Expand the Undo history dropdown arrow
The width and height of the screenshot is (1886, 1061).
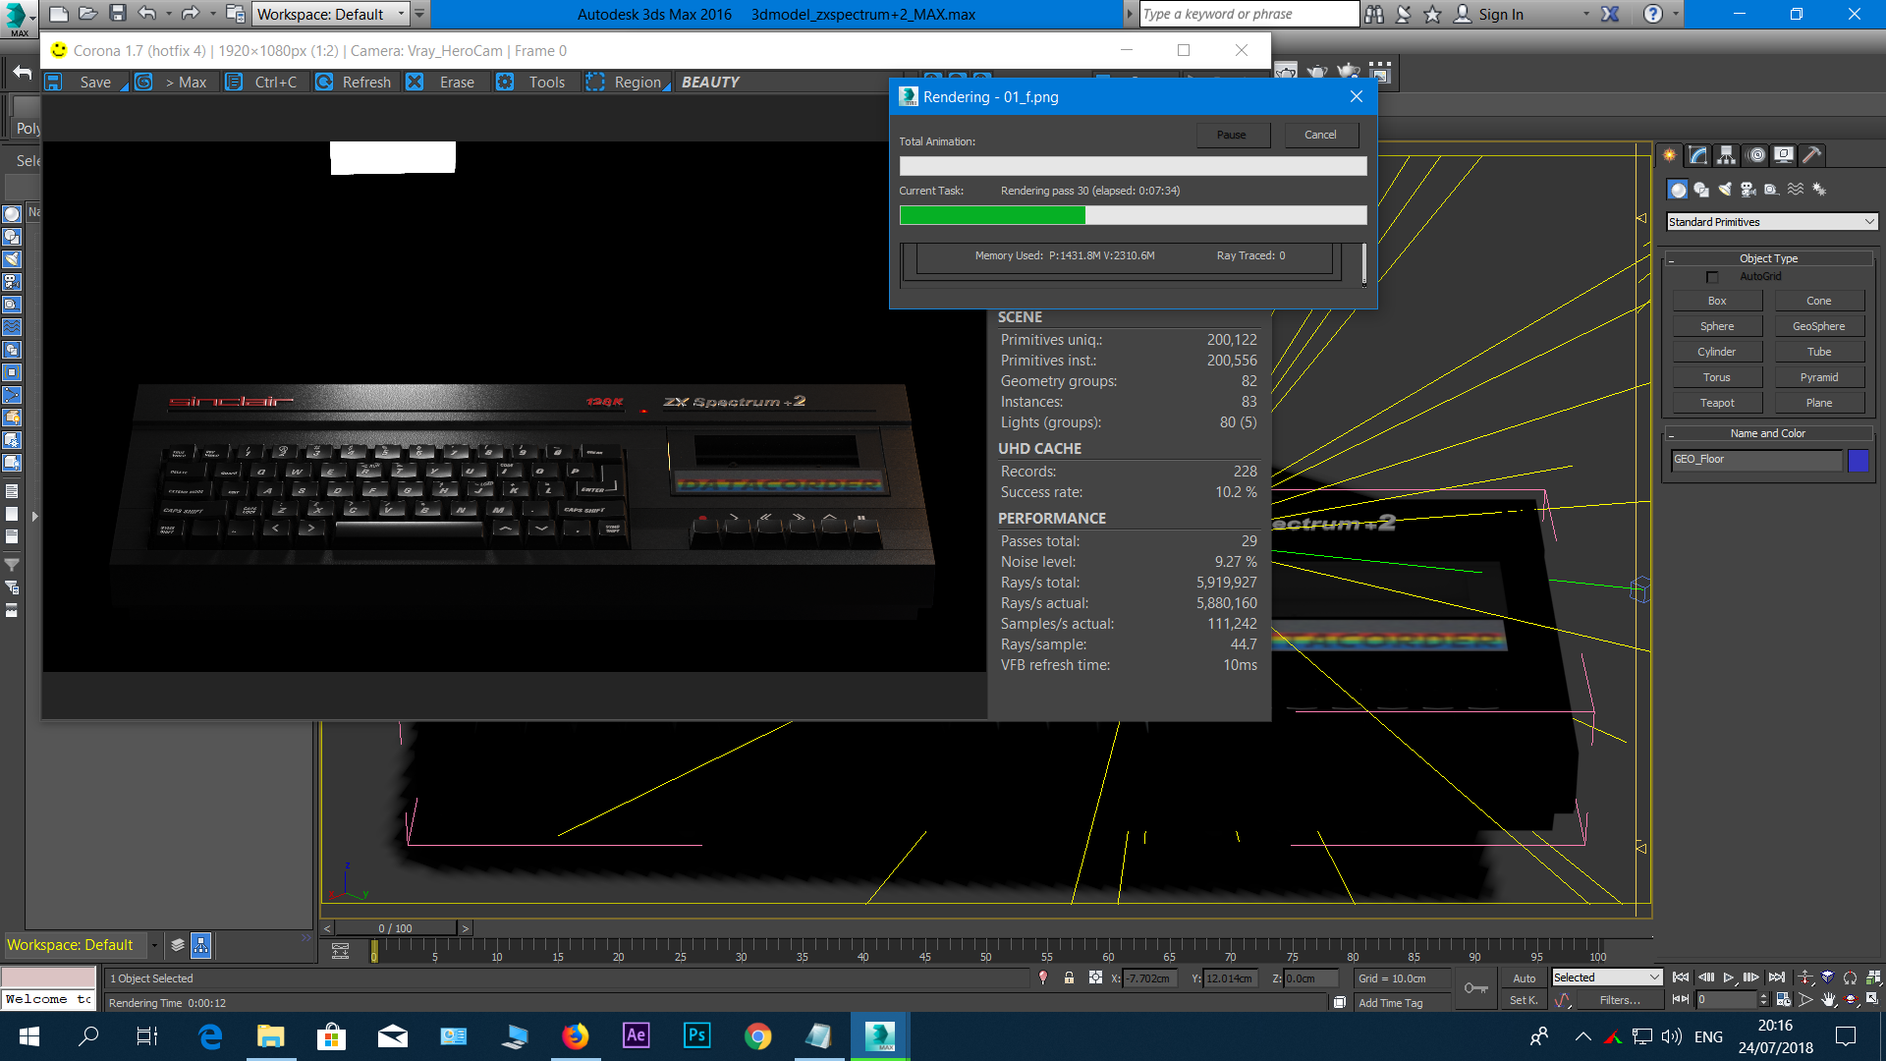pyautogui.click(x=168, y=15)
